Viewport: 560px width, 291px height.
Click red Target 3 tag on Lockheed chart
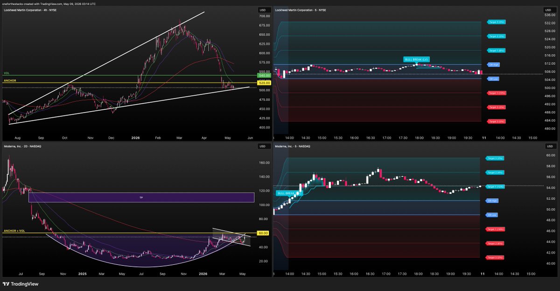click(497, 121)
